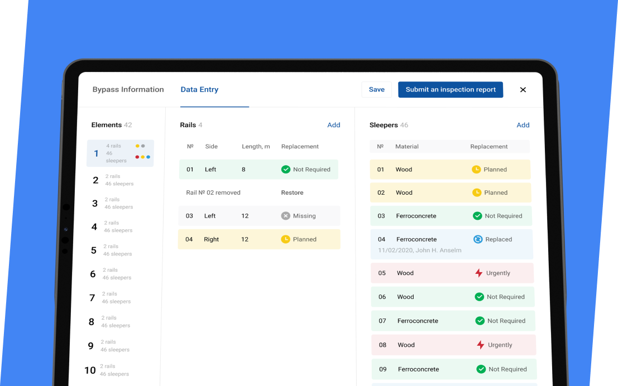Click the Planned clock icon on sleeper 01

[x=476, y=170]
